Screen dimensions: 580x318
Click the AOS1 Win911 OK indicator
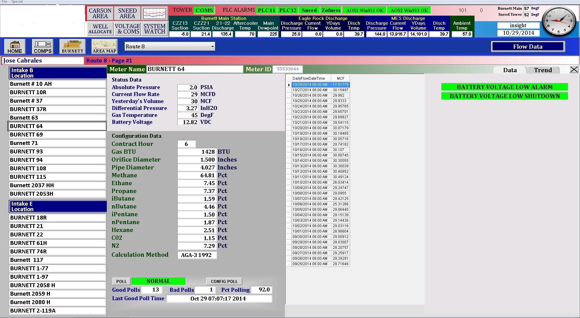pos(364,10)
